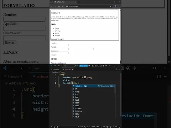This screenshot has width=171, height=128.
Task: Click the Port 5500 Live Server status
Action: 113,127
